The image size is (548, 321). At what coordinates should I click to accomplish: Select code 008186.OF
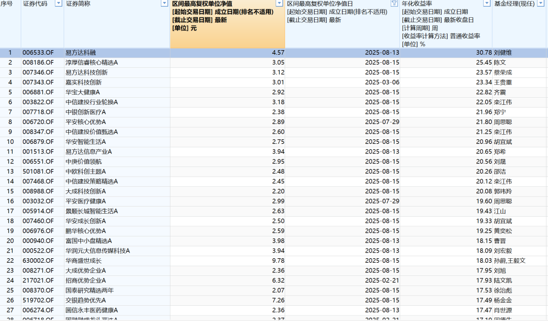pos(38,62)
